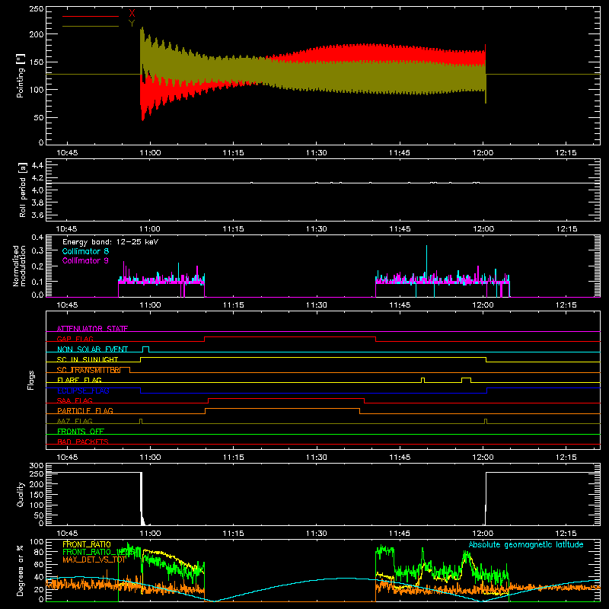Screen dimensions: 609x609
Task: Click the 0.2 tick on modulation axis
Action: [x=37, y=266]
